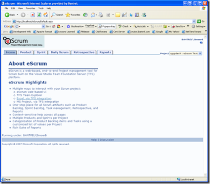The width and height of the screenshot is (210, 184).
Task: Click the Discussion footer link
Action: pos(107,140)
